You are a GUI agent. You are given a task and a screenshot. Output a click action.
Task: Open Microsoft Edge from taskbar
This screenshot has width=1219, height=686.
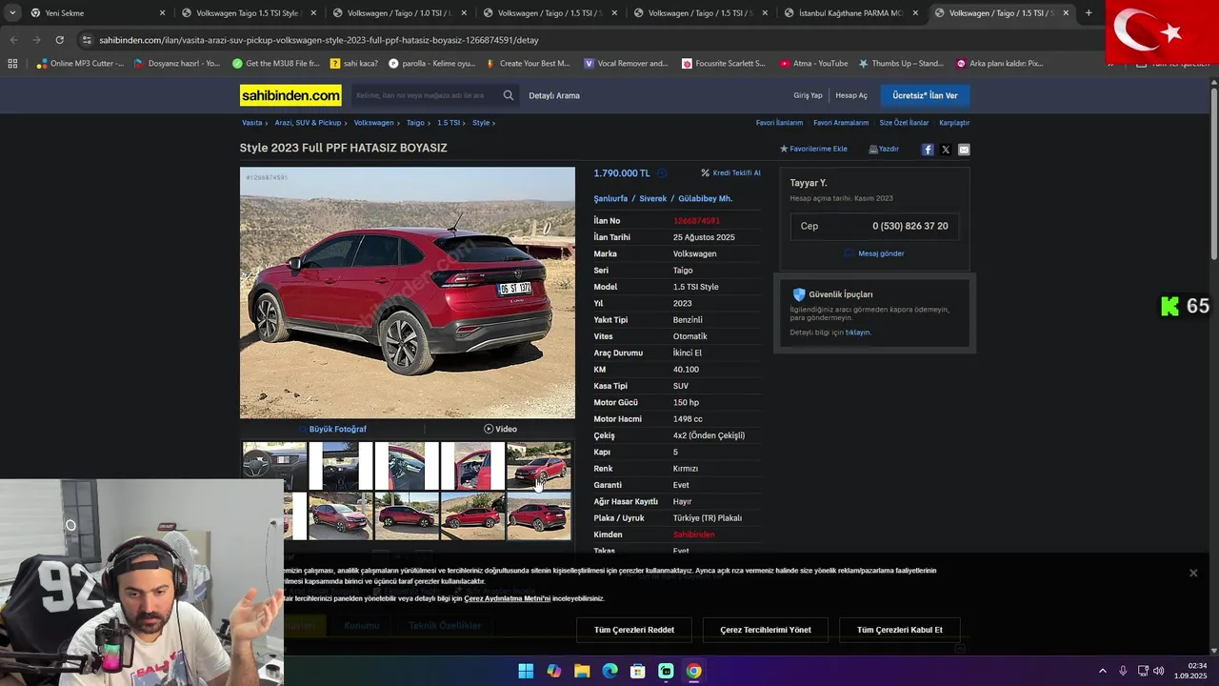point(609,671)
